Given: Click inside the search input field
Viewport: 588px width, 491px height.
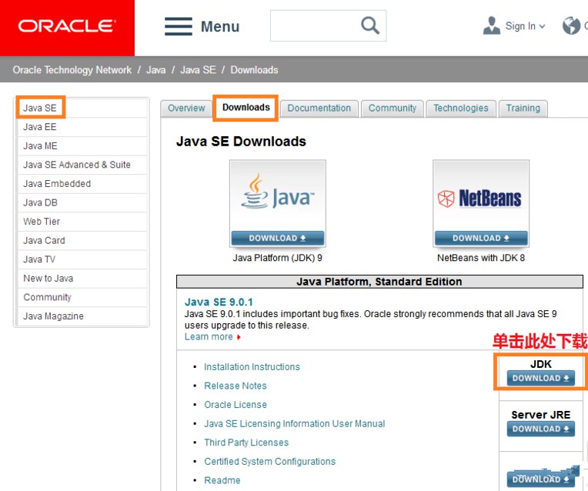Looking at the screenshot, I should point(312,26).
